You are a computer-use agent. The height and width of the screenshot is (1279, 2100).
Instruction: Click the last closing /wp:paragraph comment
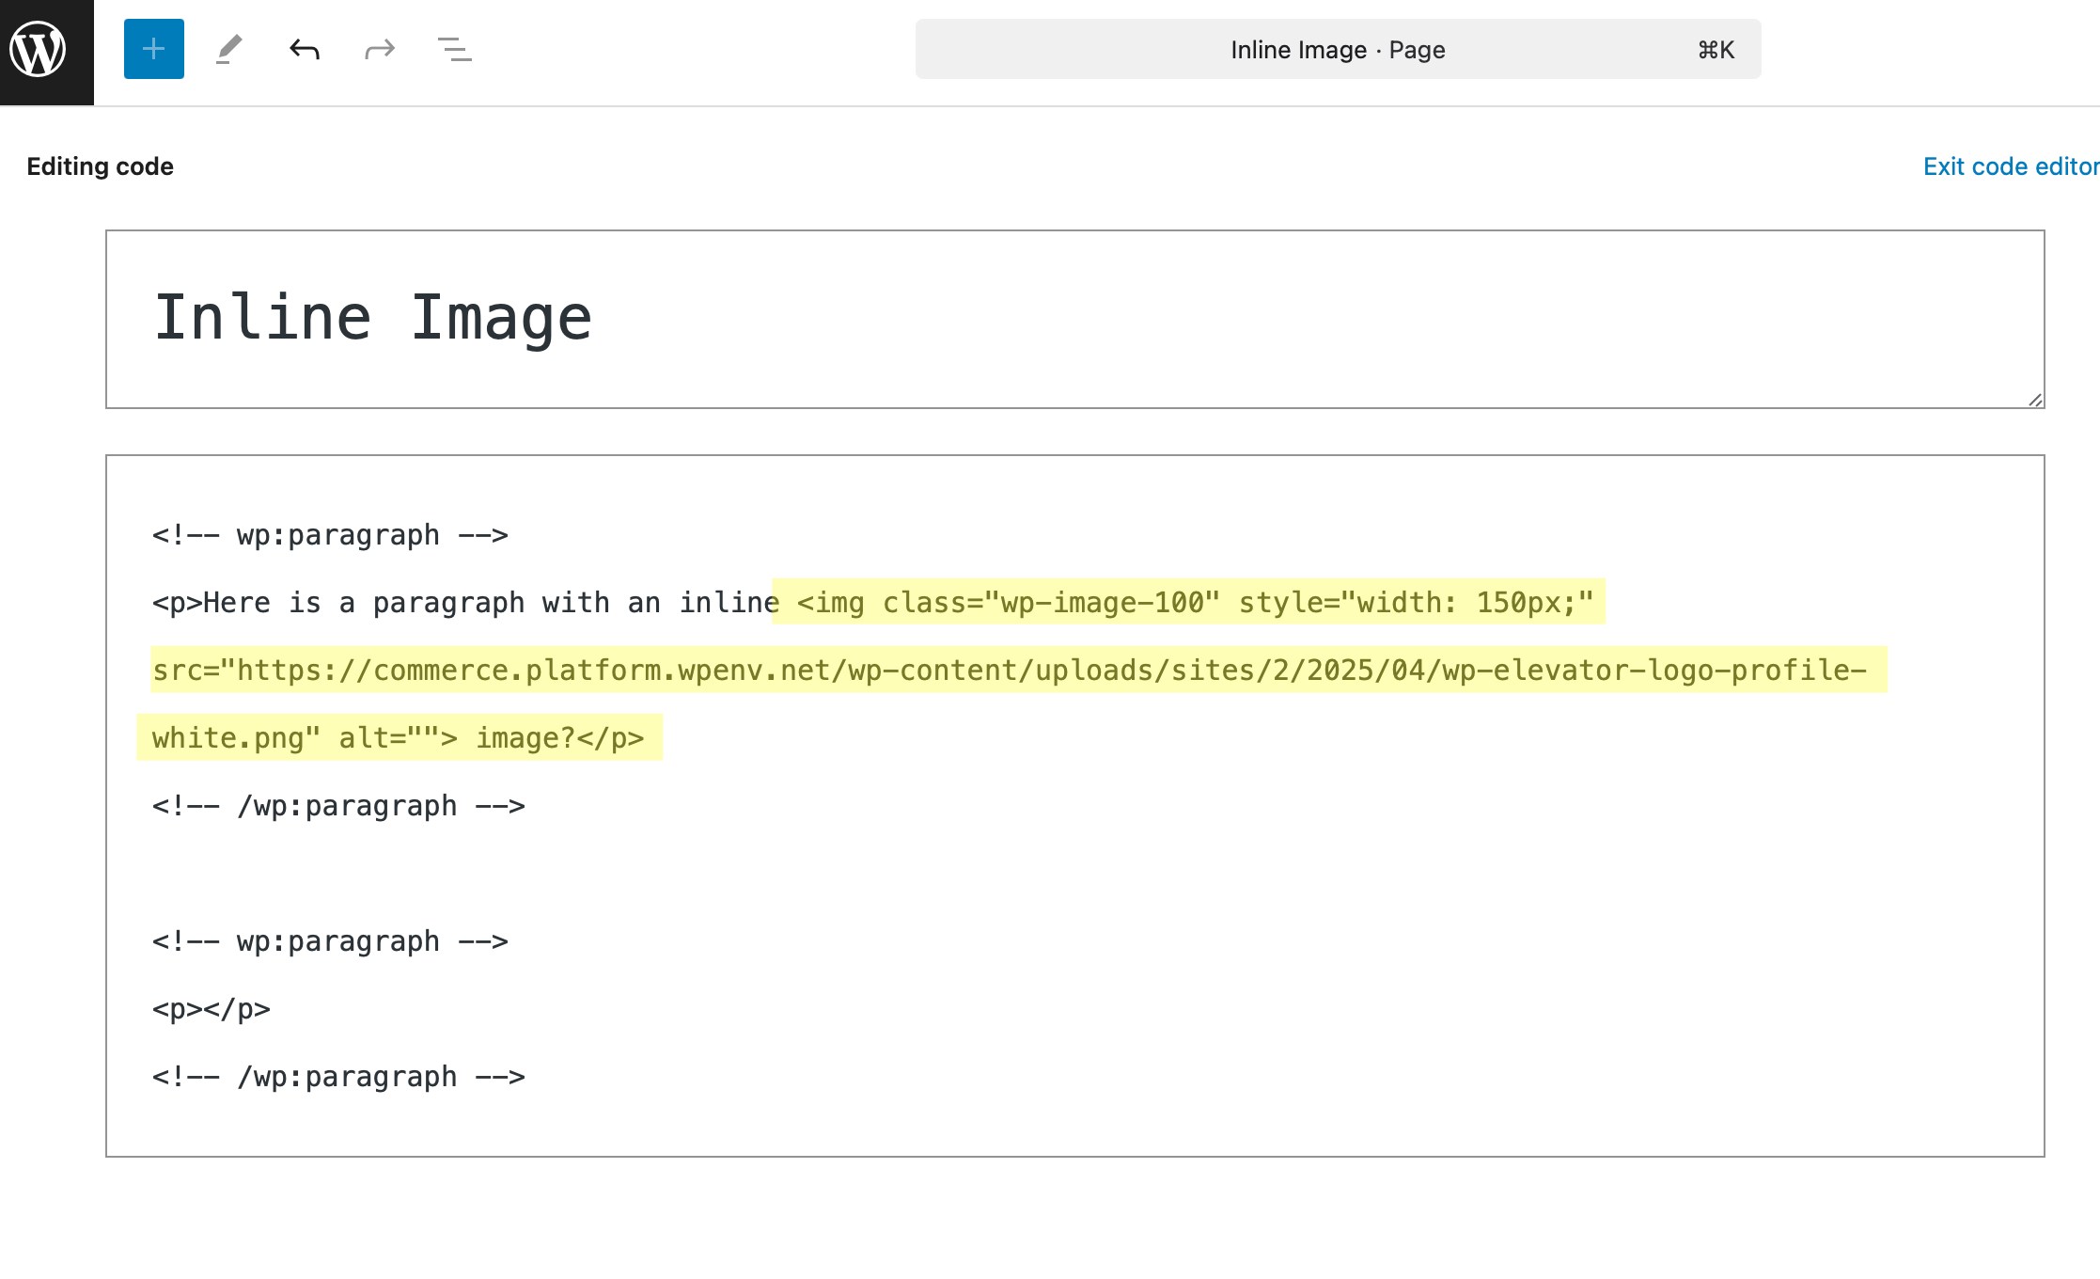pos(338,1077)
